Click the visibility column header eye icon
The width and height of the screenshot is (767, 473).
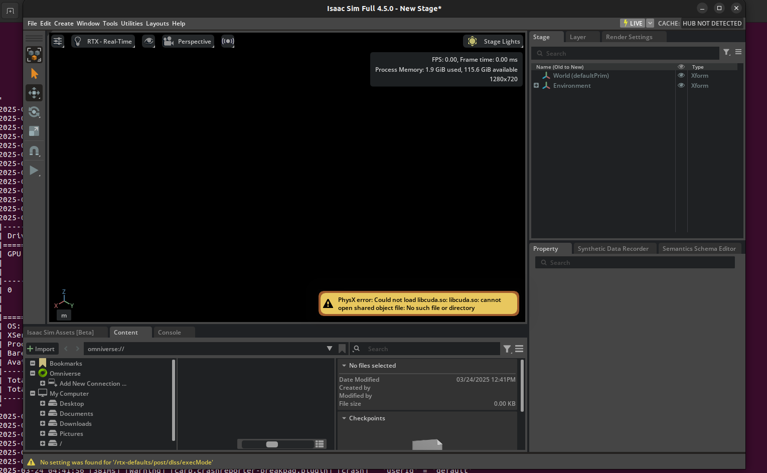pos(681,67)
